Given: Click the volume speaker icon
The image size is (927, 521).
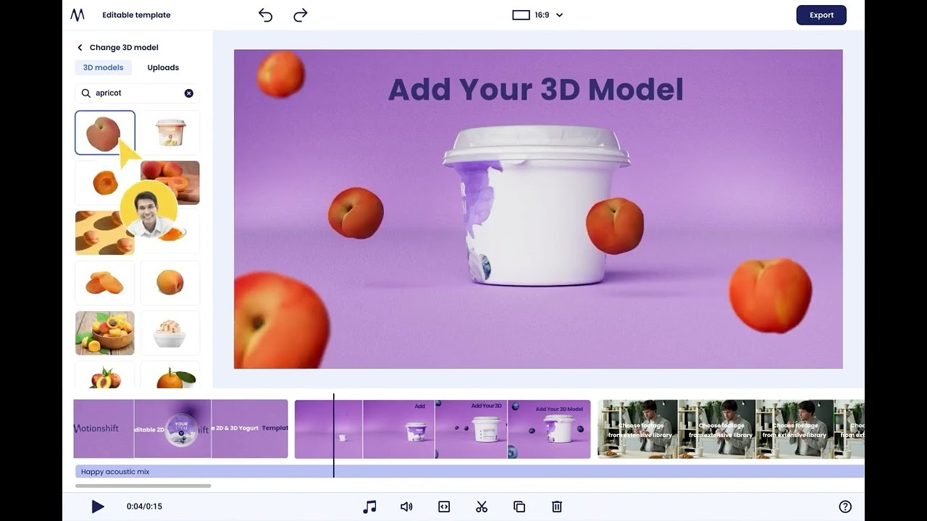Looking at the screenshot, I should (406, 507).
